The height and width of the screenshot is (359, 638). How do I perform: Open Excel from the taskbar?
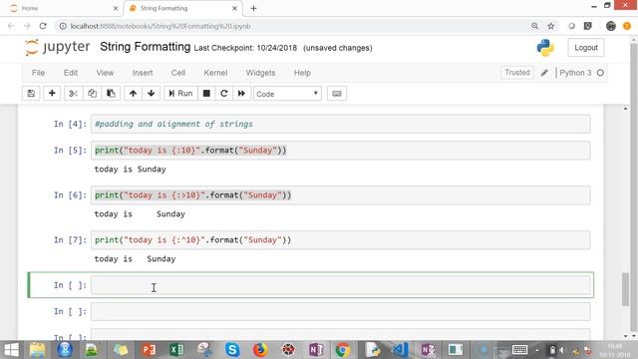(x=176, y=350)
